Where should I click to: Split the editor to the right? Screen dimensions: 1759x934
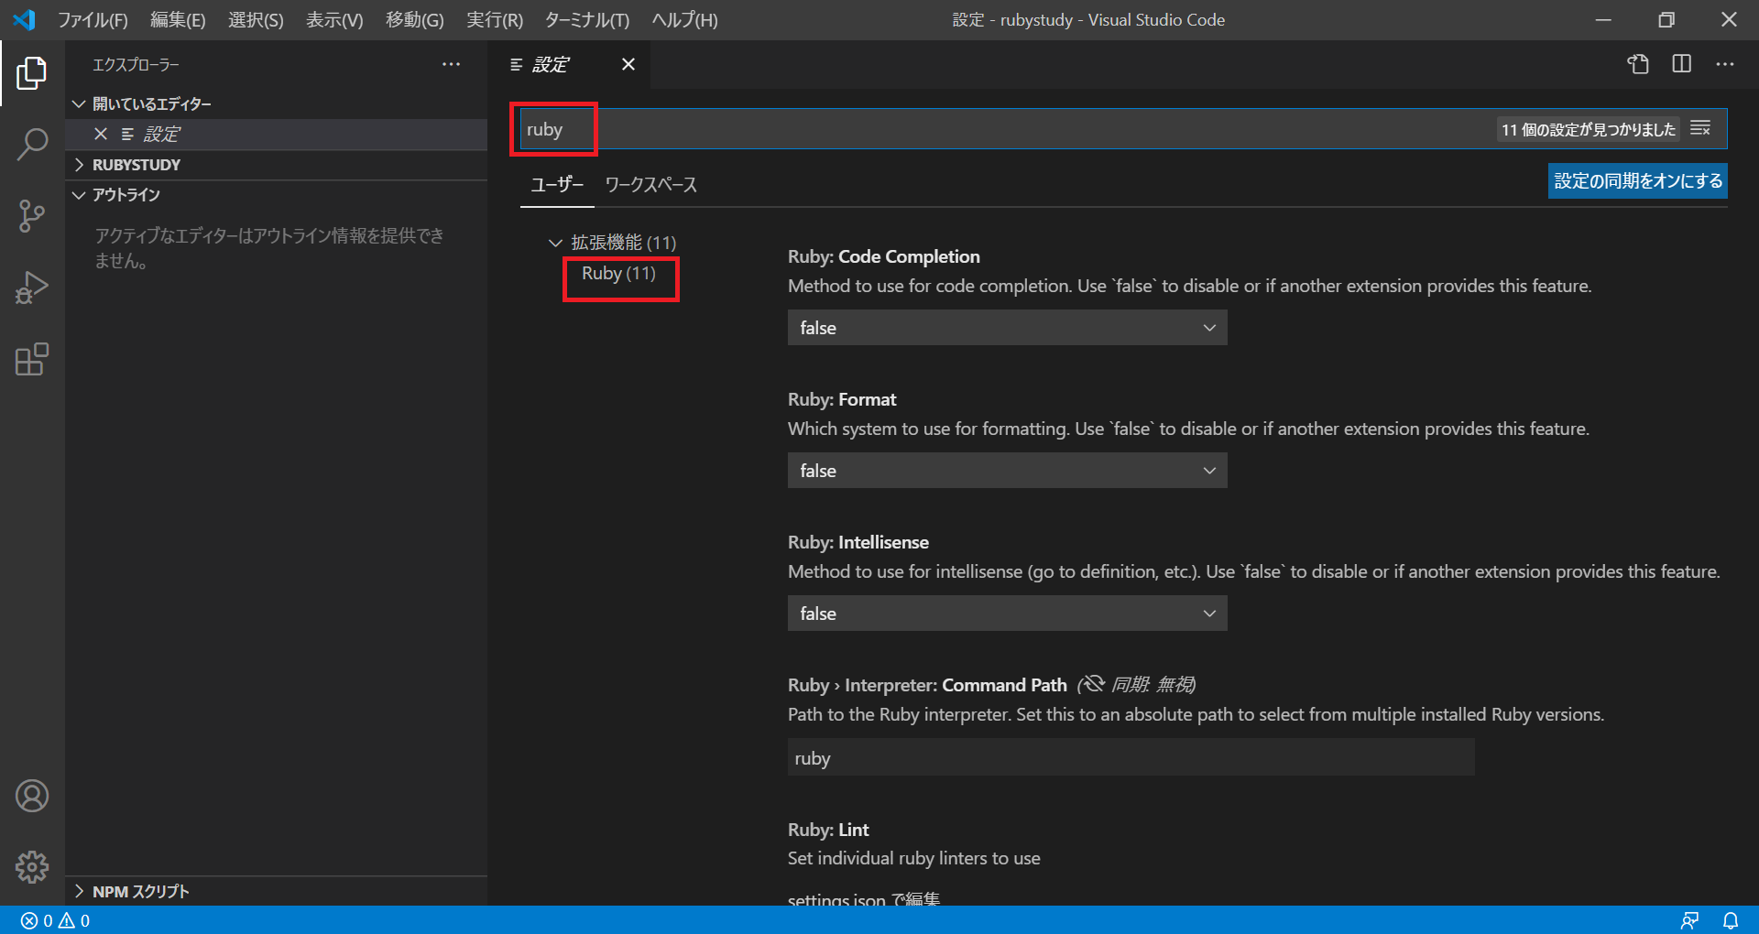click(1681, 64)
